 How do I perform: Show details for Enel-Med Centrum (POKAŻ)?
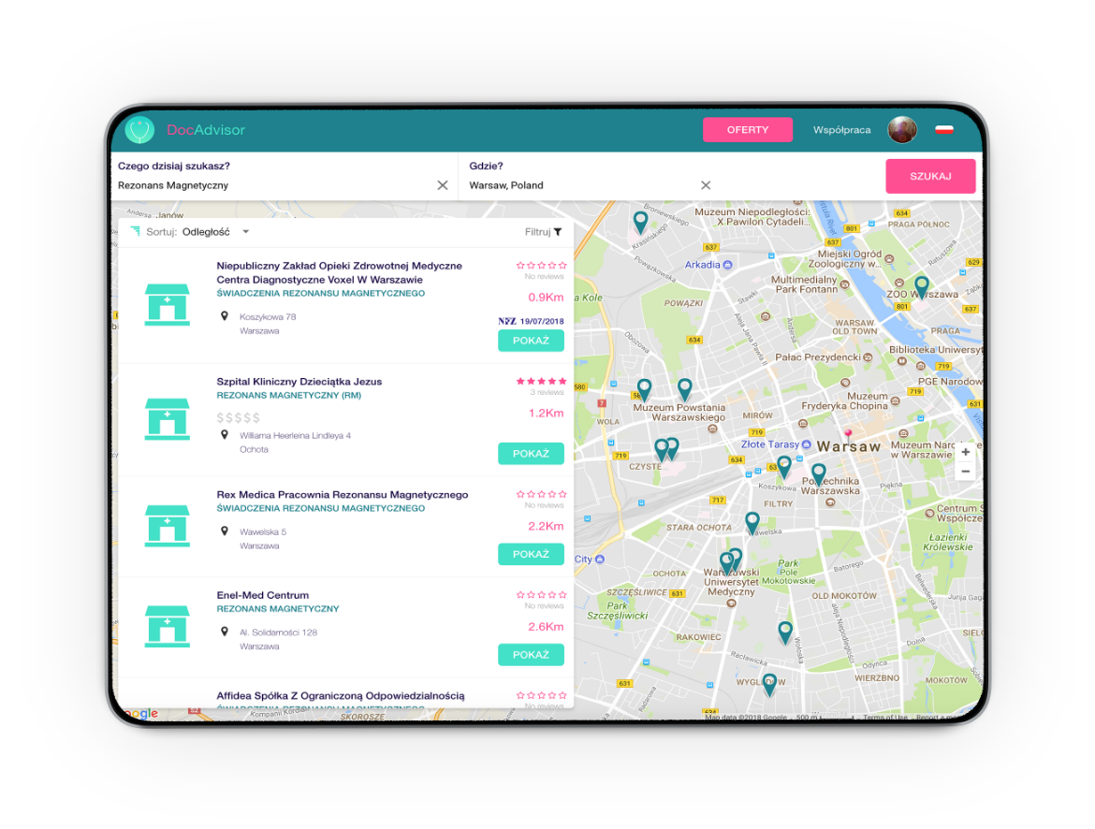click(x=531, y=655)
